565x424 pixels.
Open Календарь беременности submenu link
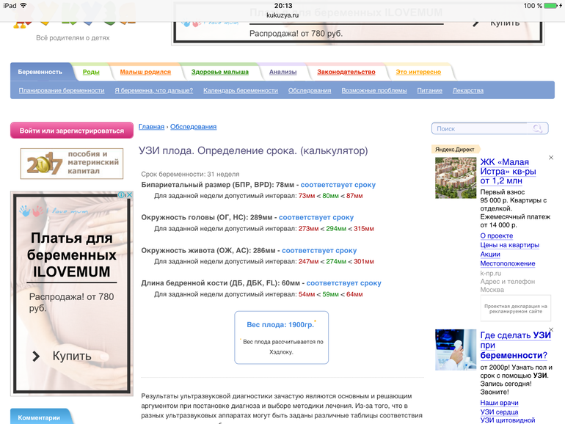pyautogui.click(x=241, y=90)
